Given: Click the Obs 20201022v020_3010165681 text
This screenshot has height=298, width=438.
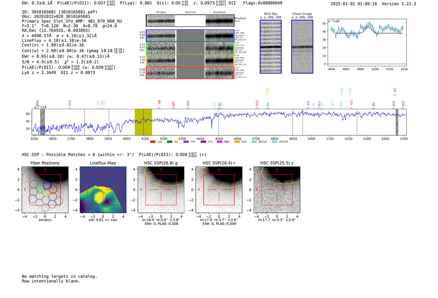Looking at the screenshot, I should click(56, 17).
